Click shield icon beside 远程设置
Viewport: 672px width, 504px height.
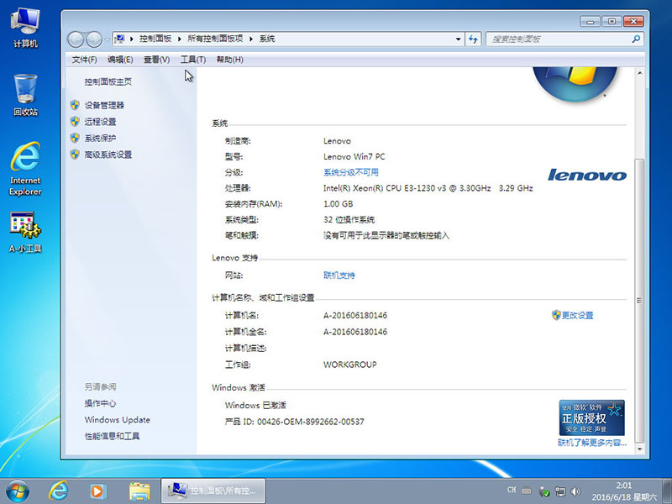tap(75, 121)
